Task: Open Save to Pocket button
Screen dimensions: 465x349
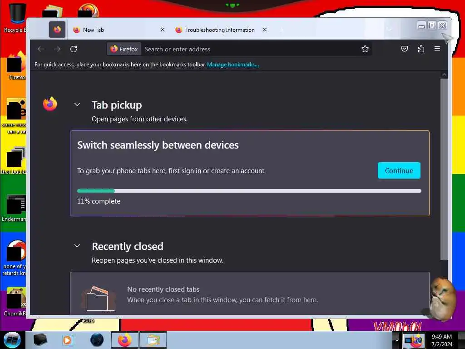Action: click(x=405, y=49)
